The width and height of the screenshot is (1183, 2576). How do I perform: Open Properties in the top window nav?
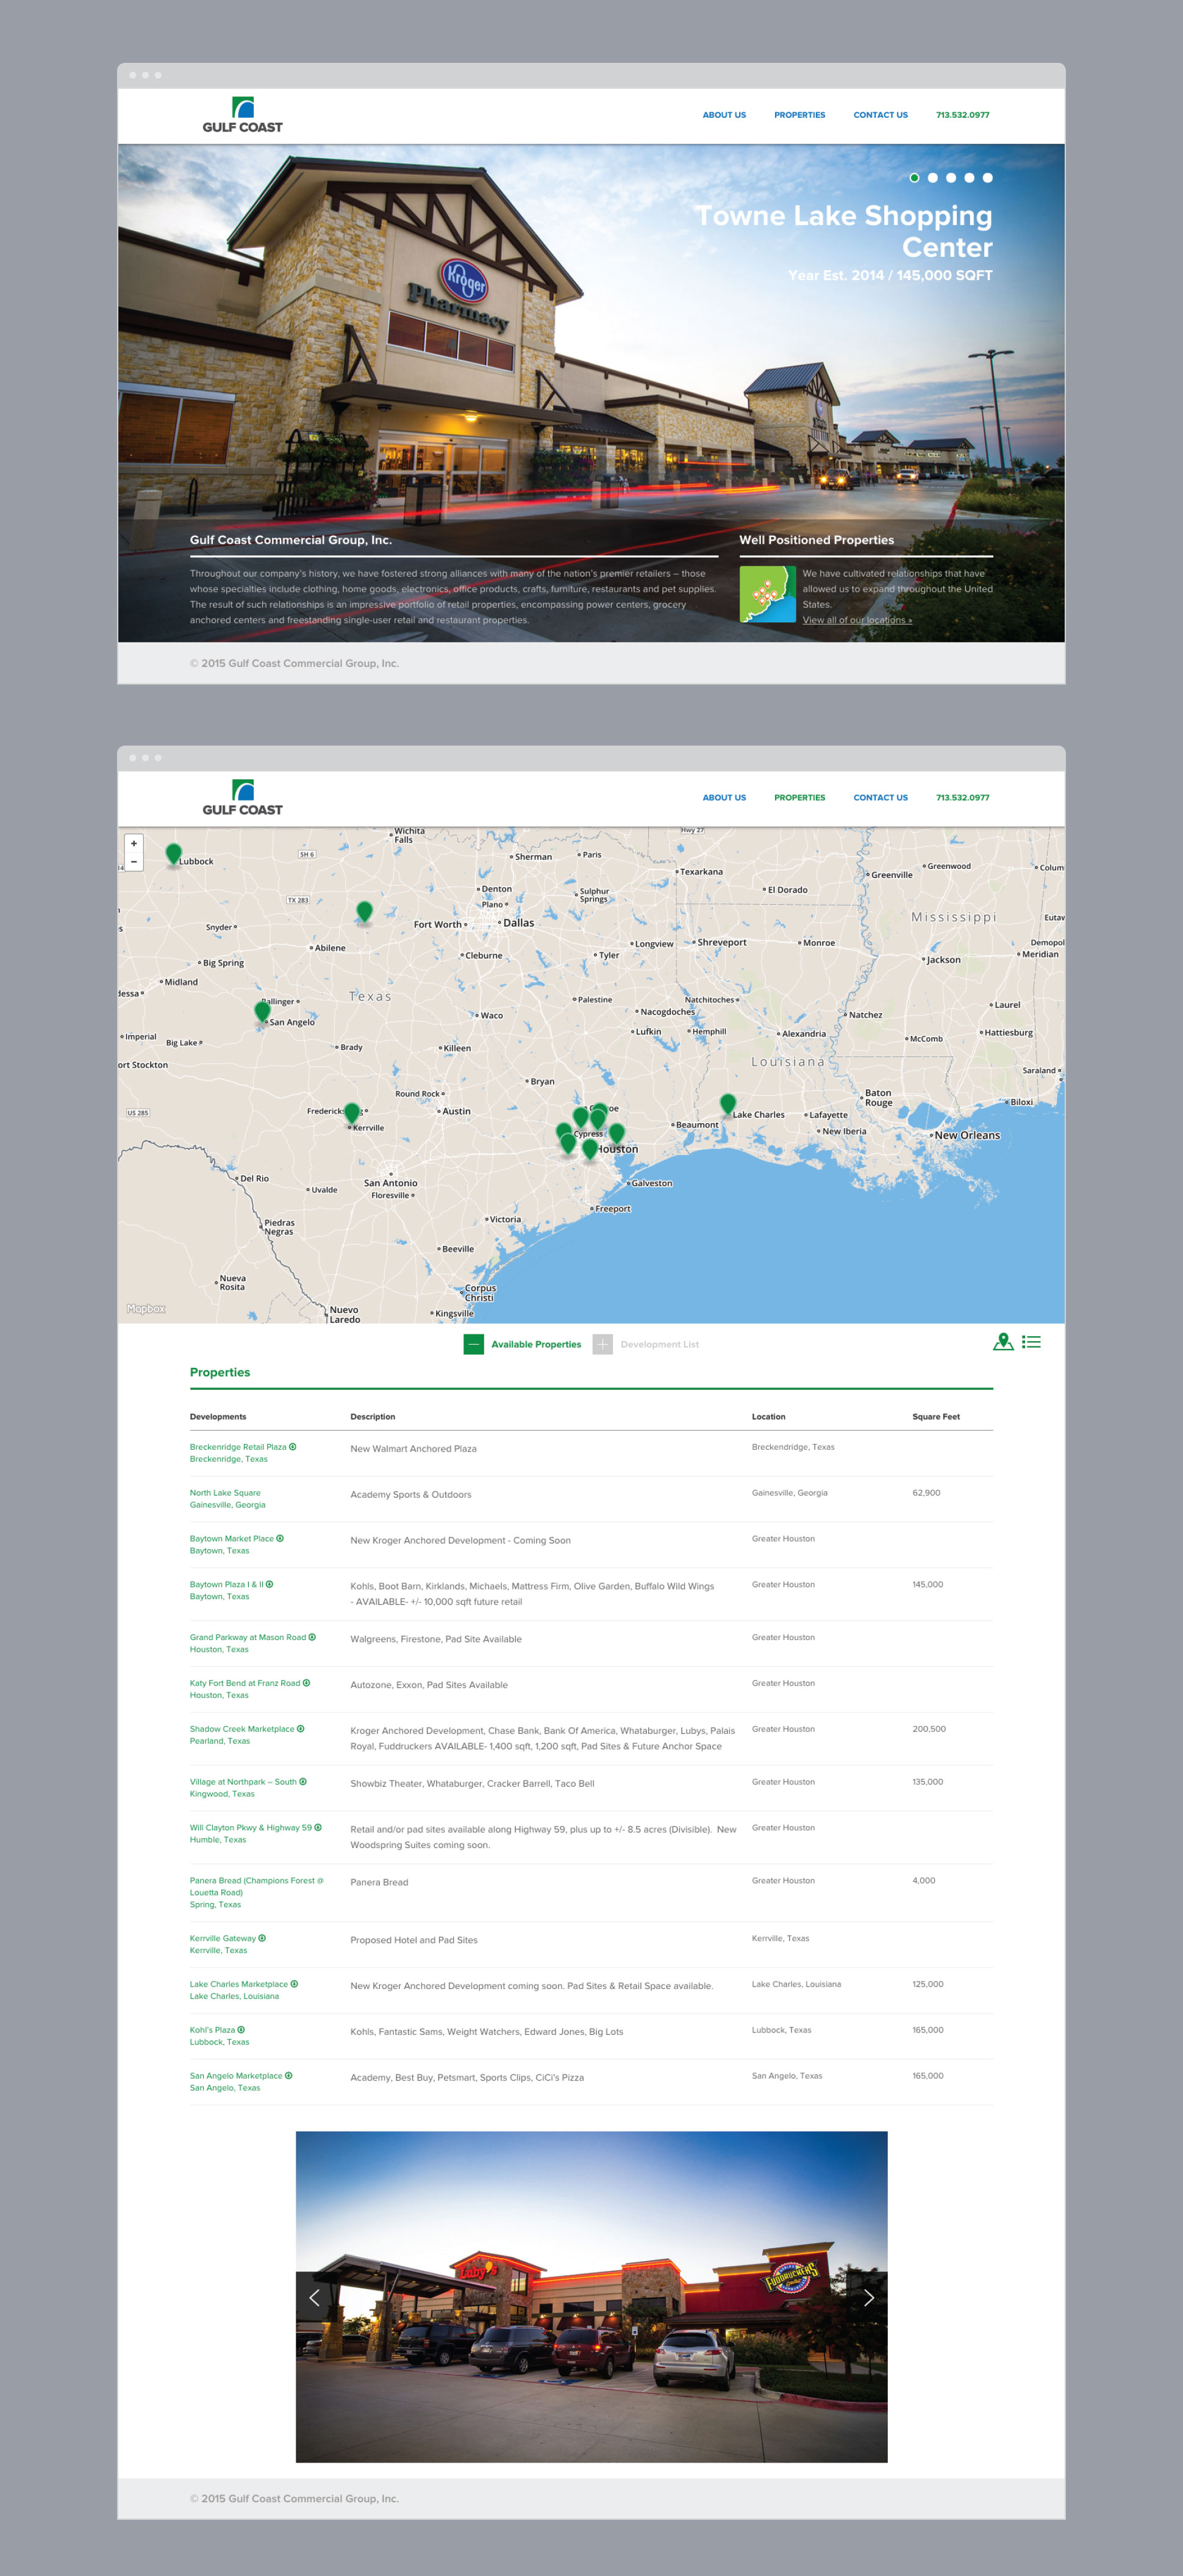pos(799,115)
